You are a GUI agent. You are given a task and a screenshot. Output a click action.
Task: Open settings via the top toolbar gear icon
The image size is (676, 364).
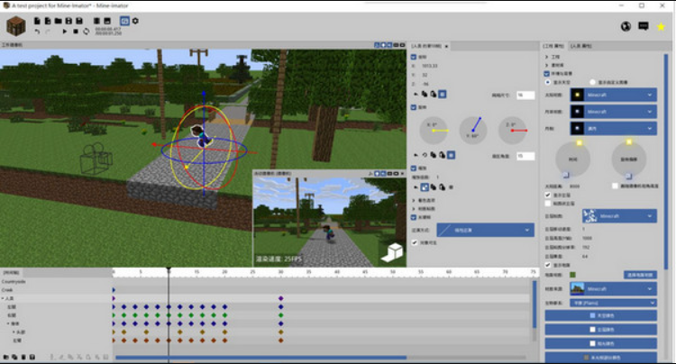(x=135, y=20)
